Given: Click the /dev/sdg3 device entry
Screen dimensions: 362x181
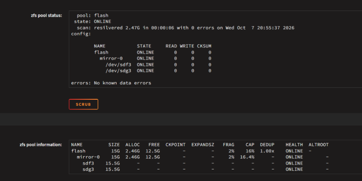Looking at the screenshot, I should point(118,71).
